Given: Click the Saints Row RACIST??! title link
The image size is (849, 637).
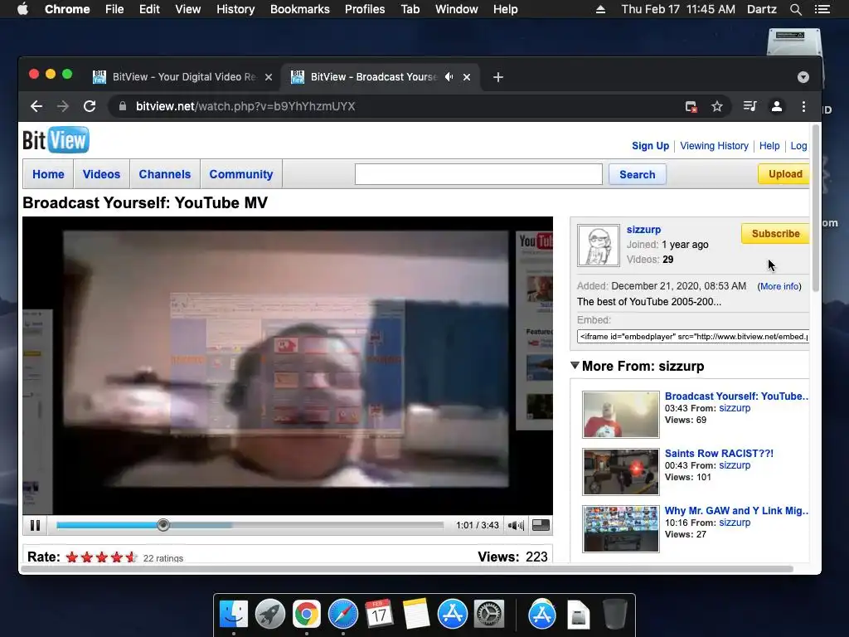Looking at the screenshot, I should coord(719,454).
